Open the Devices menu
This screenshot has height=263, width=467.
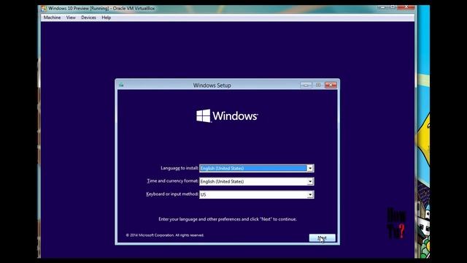pyautogui.click(x=88, y=18)
